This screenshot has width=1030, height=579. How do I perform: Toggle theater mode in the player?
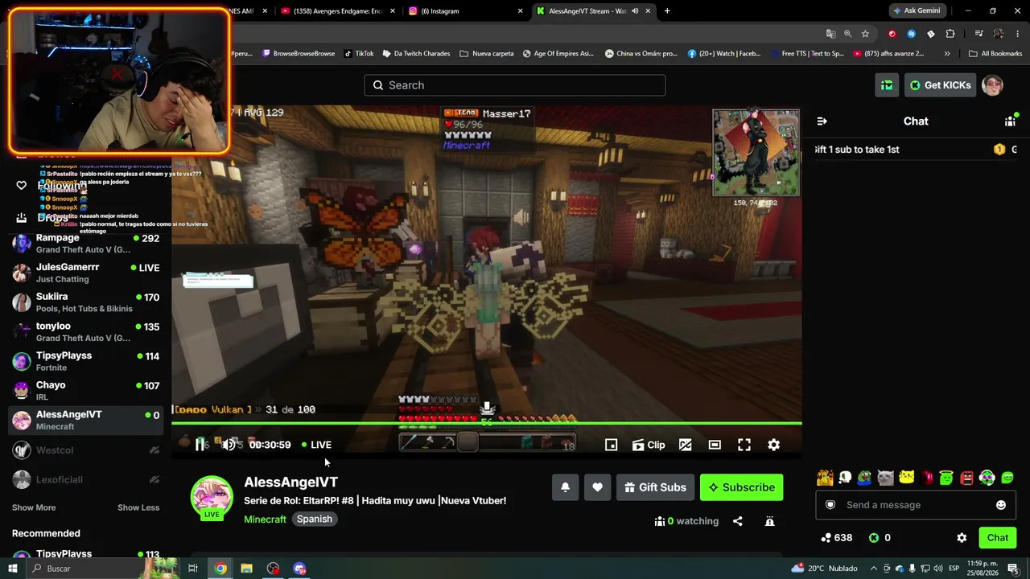coord(715,445)
